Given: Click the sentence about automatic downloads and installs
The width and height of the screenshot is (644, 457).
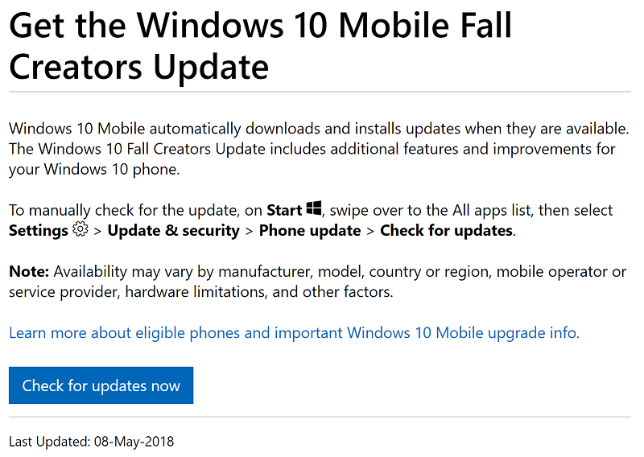Looking at the screenshot, I should [x=319, y=129].
